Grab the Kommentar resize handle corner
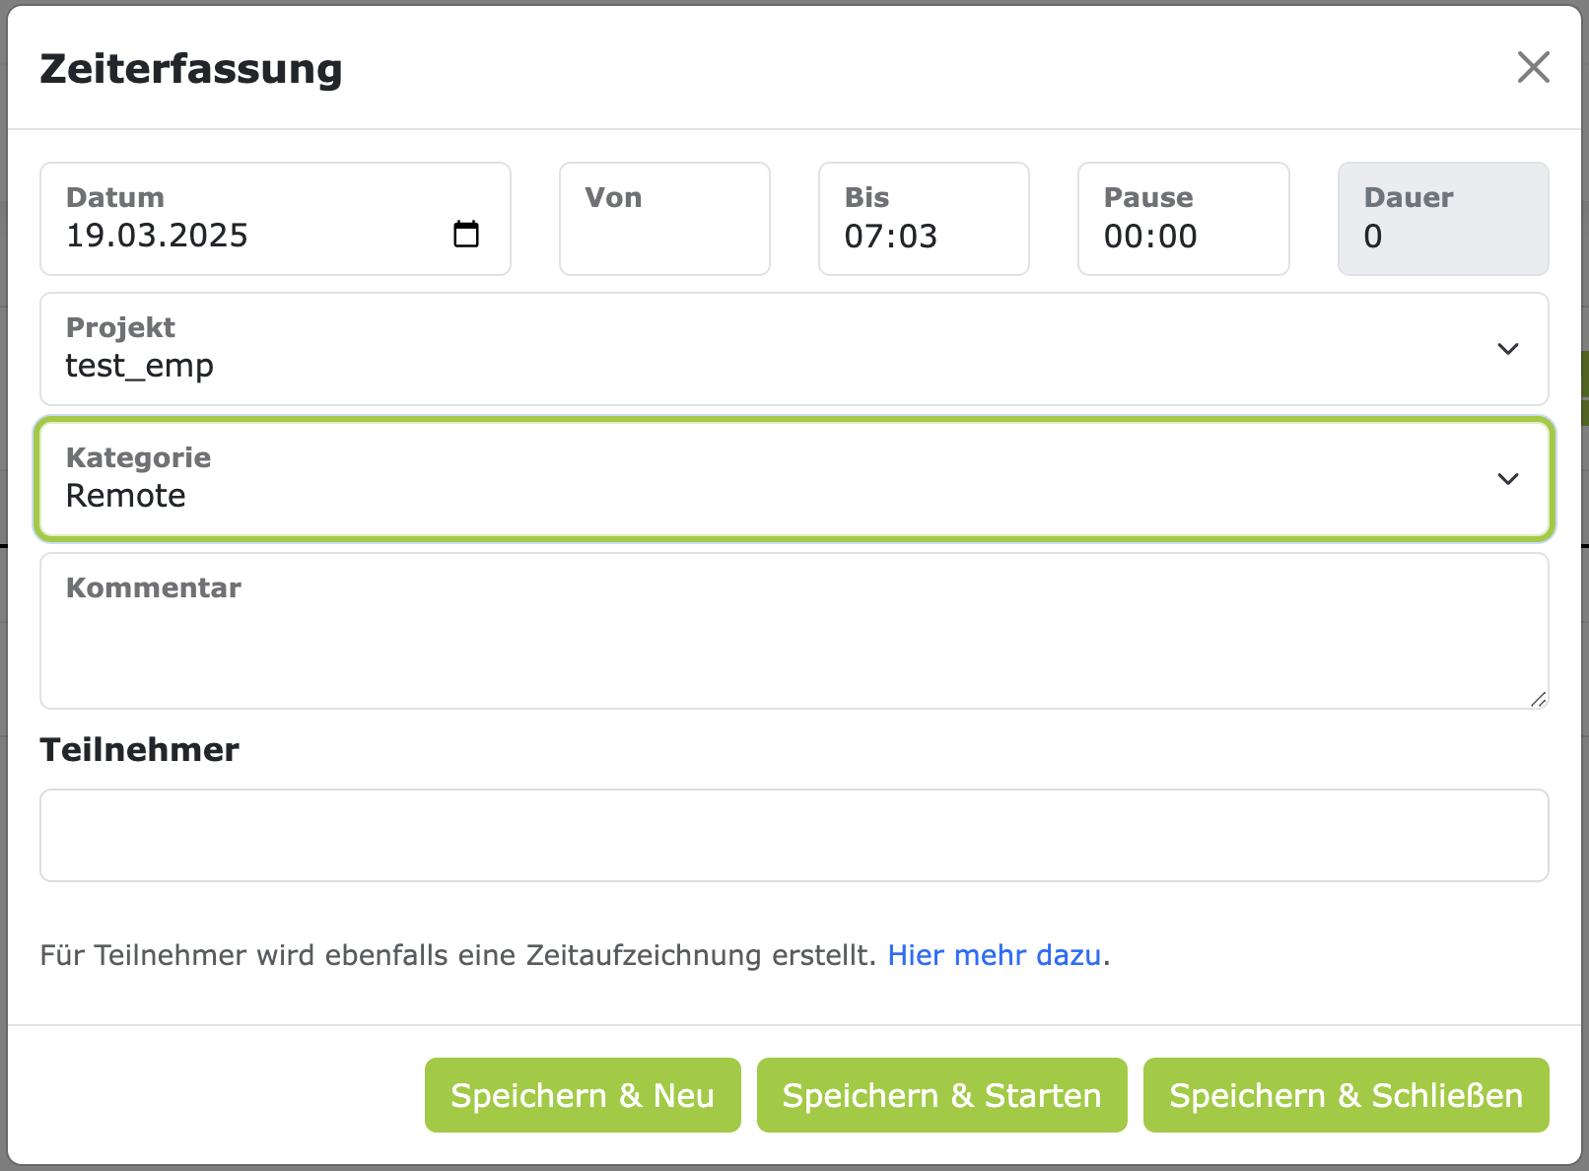 pos(1538,699)
